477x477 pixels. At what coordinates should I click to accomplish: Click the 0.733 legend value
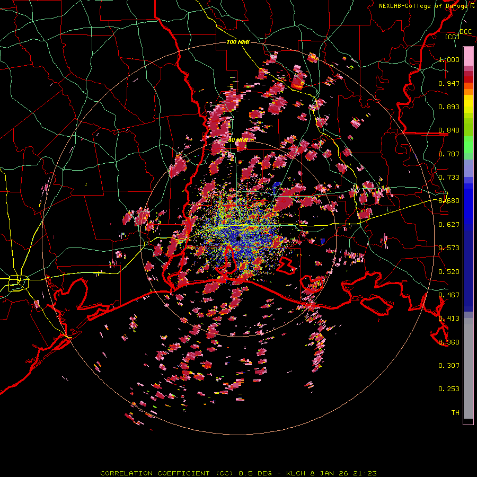coord(449,178)
